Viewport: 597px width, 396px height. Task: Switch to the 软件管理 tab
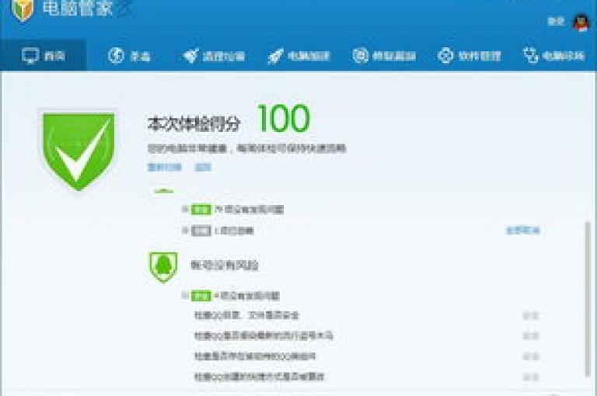(x=469, y=56)
